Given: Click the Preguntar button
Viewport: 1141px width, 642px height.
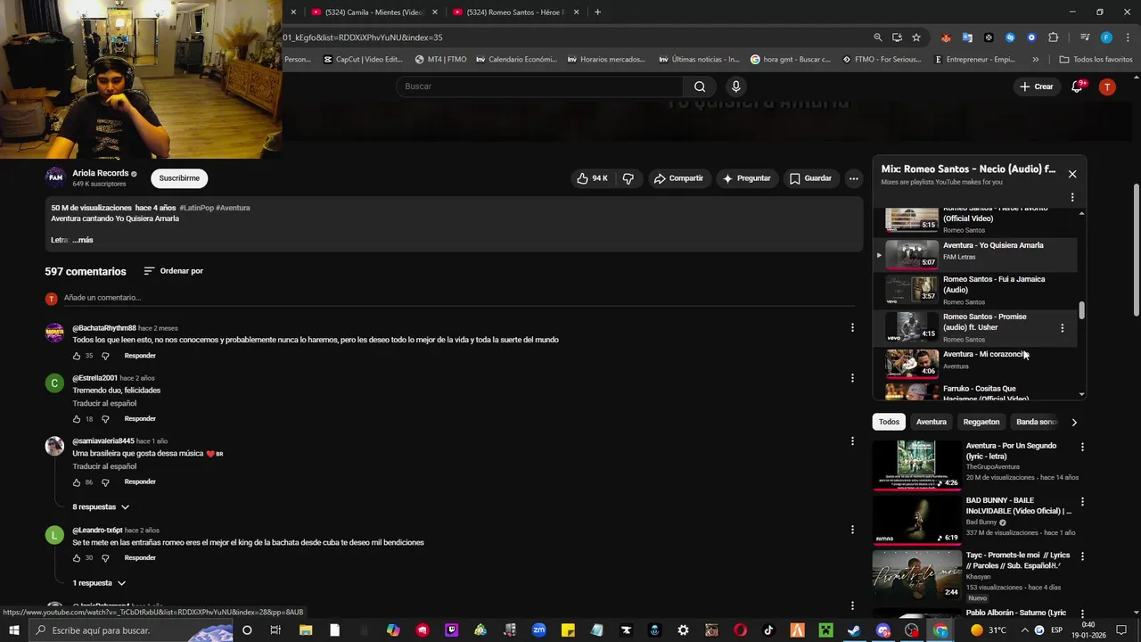Looking at the screenshot, I should click(746, 178).
